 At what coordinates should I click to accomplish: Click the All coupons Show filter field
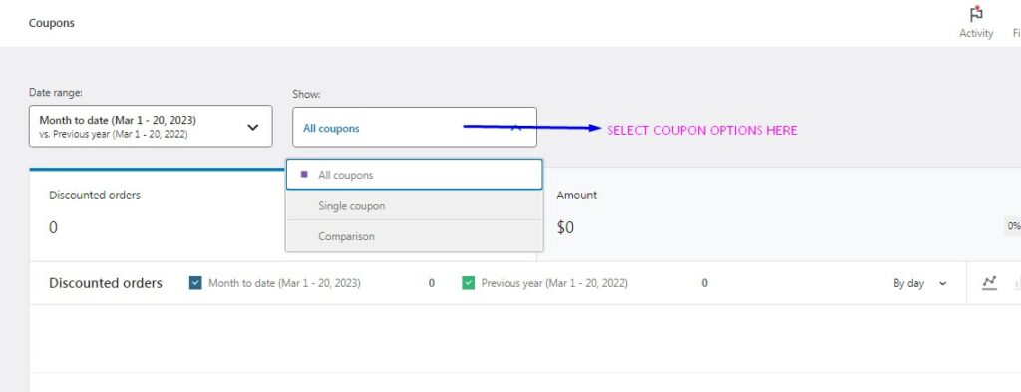coord(415,127)
